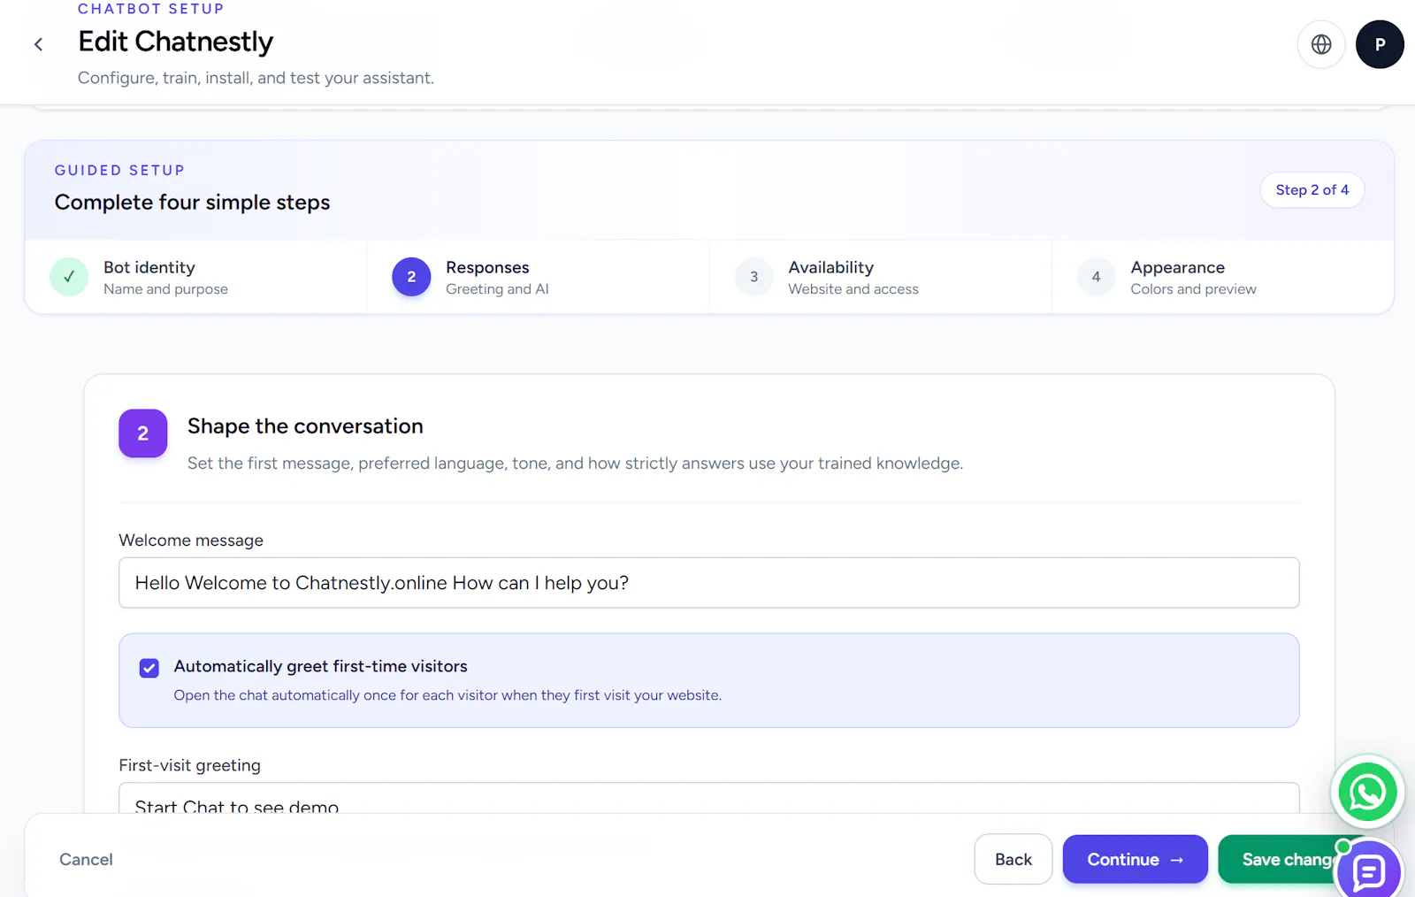Viewport: 1415px width, 897px height.
Task: Launch the purple chat widget icon
Action: (x=1369, y=872)
